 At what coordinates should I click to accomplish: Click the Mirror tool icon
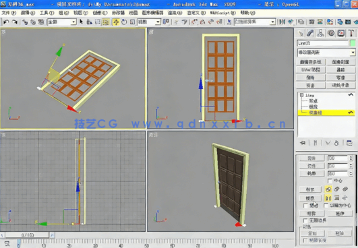click(x=282, y=22)
